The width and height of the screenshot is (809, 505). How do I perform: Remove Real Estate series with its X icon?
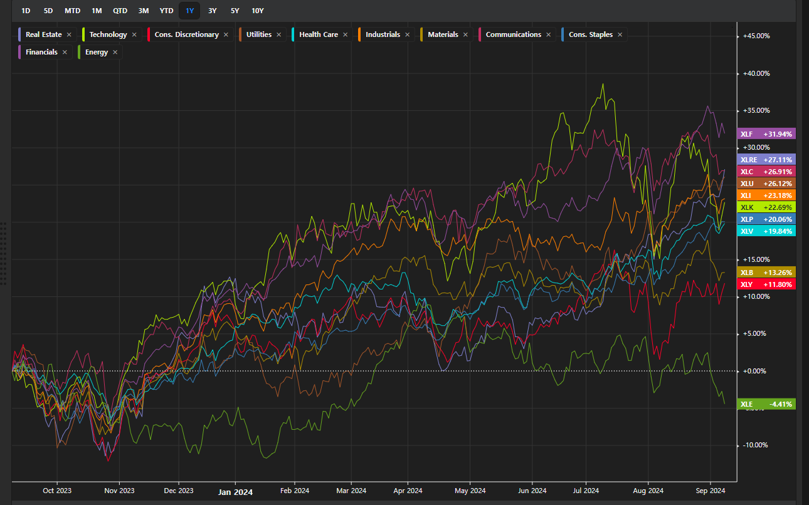point(69,35)
